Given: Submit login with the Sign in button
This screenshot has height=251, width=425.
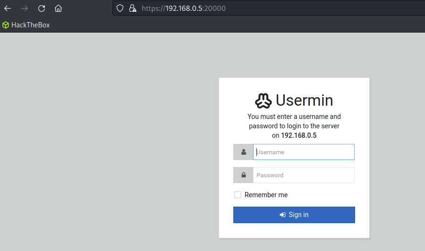Looking at the screenshot, I should tap(294, 215).
